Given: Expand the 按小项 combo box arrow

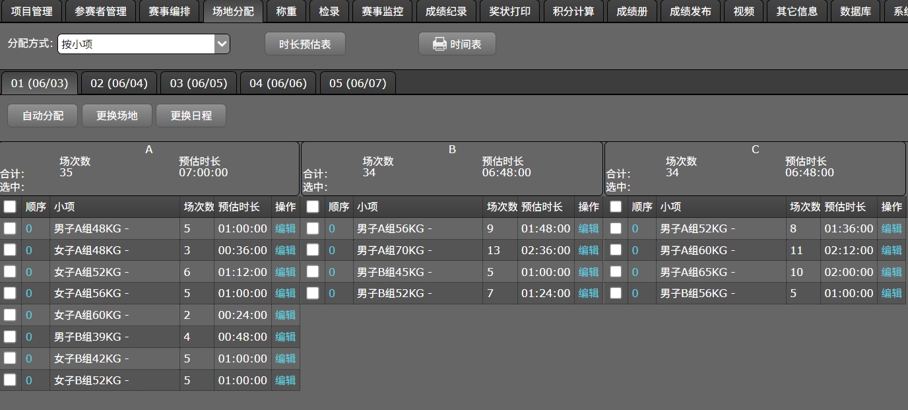Looking at the screenshot, I should tap(222, 44).
